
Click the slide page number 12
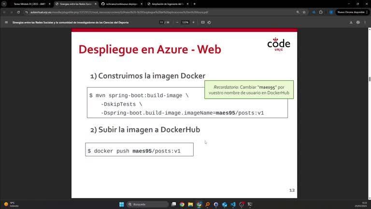pyautogui.click(x=292, y=190)
